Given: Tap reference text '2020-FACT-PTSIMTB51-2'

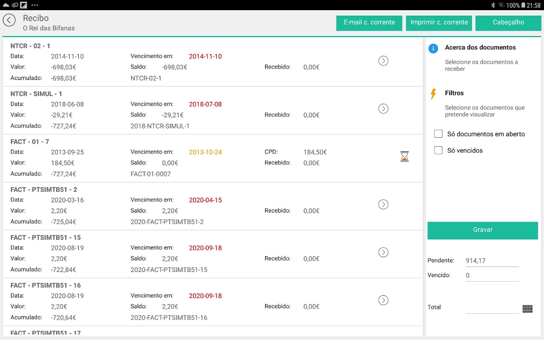Looking at the screenshot, I should (x=167, y=222).
